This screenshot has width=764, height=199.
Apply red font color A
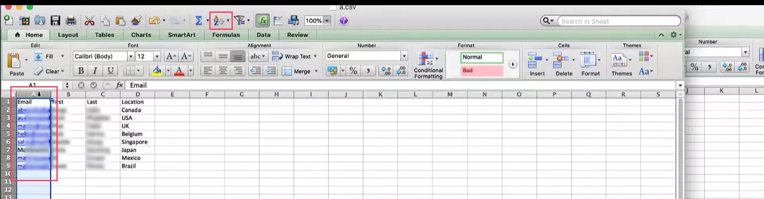coord(179,71)
